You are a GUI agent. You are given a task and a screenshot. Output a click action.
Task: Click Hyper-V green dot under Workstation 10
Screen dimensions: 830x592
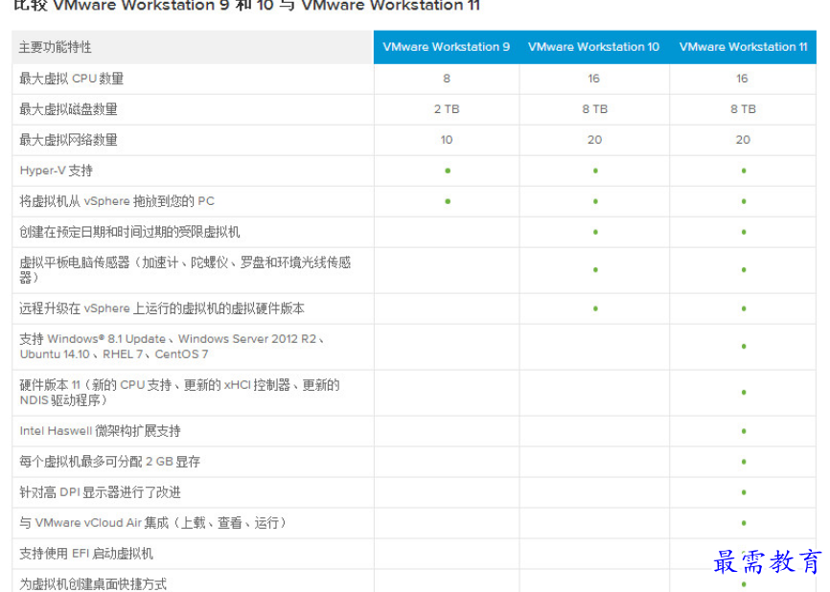595,171
